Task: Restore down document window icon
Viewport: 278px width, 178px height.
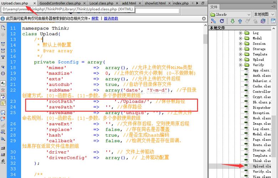Action: [203, 3]
